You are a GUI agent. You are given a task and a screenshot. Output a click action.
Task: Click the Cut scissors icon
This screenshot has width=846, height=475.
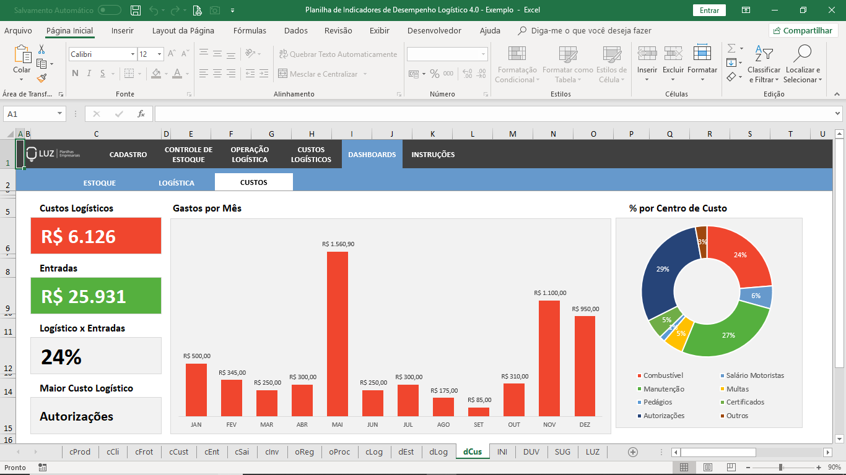(x=41, y=49)
